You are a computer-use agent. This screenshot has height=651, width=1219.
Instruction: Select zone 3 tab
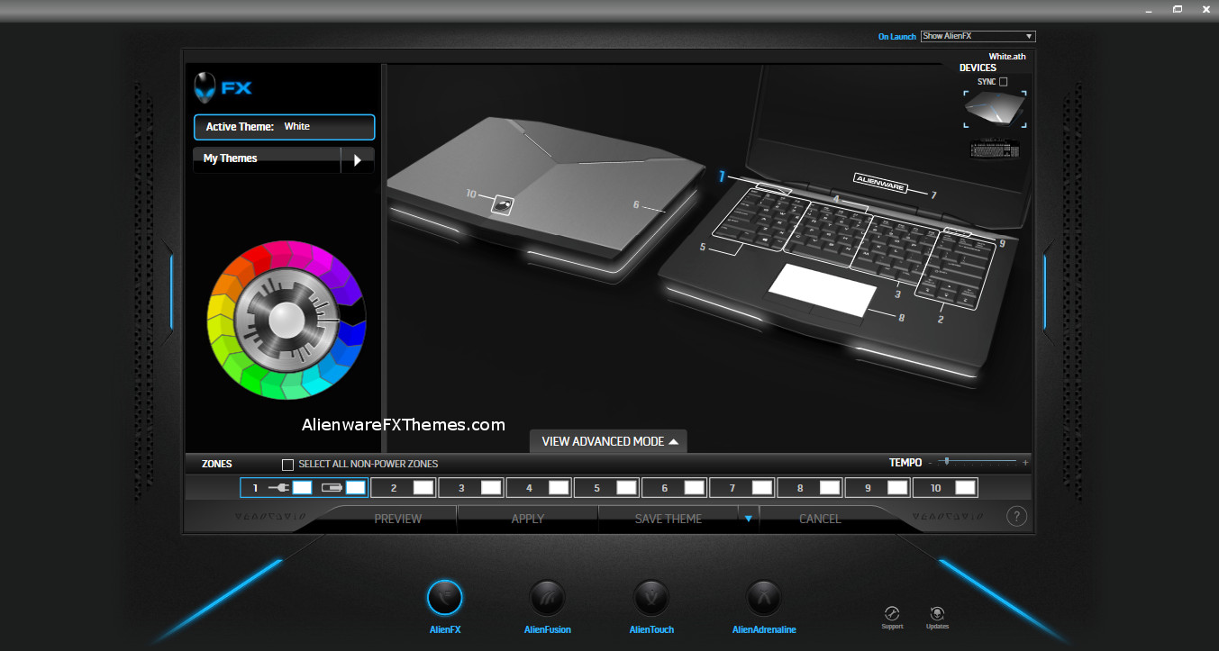tap(472, 487)
